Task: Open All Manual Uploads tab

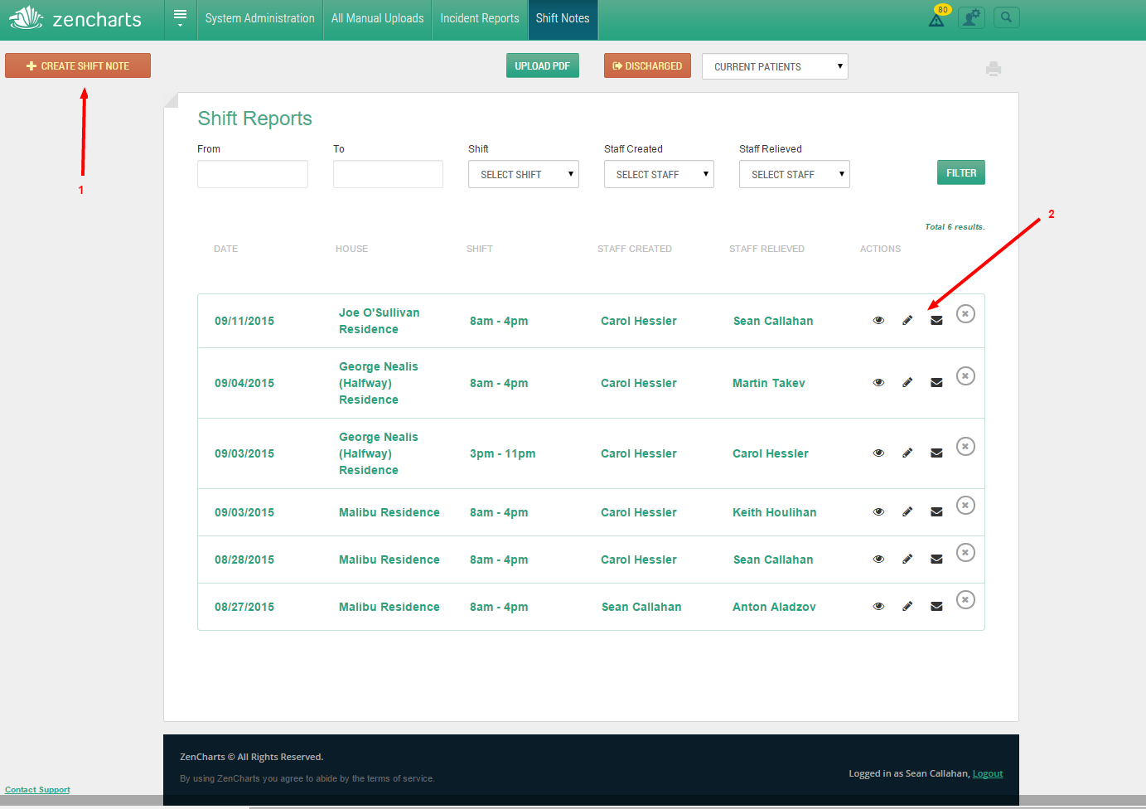Action: tap(377, 18)
